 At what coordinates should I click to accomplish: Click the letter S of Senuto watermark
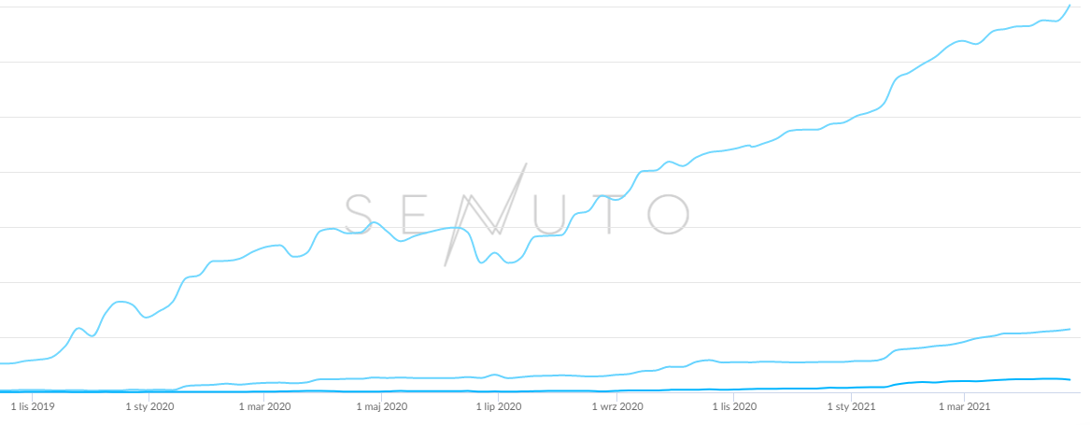pos(362,214)
